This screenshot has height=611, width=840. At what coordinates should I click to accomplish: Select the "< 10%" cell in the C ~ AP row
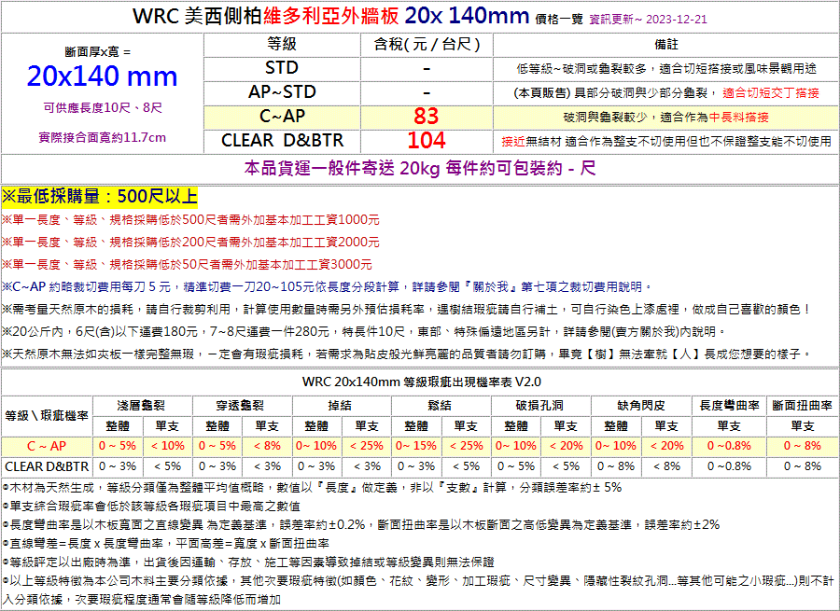coord(167,446)
